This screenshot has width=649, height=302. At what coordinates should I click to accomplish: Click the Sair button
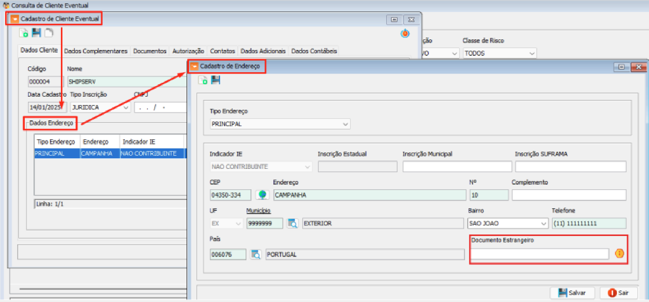pos(619,293)
